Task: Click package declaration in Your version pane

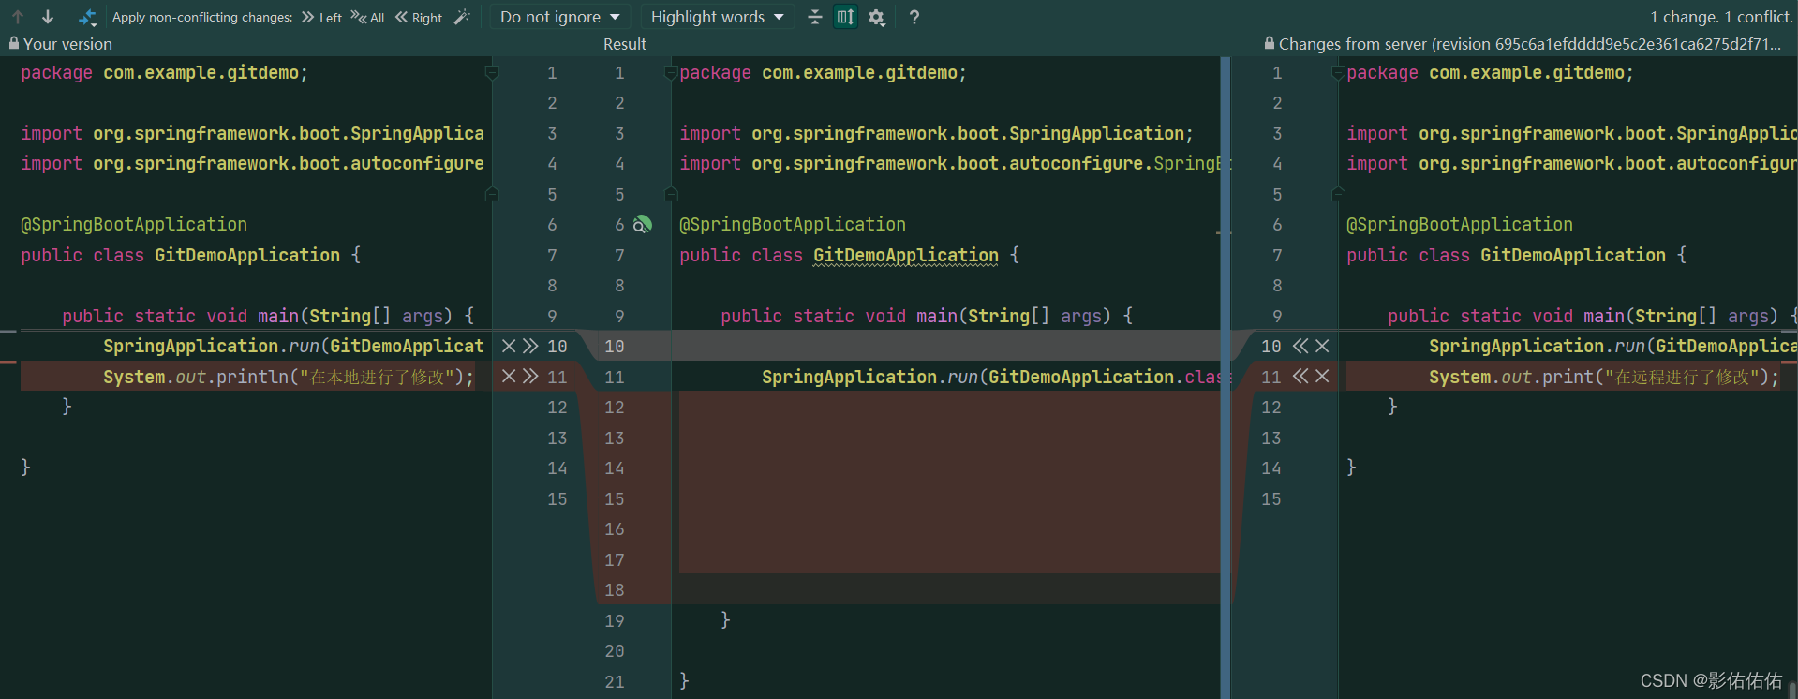Action: click(x=165, y=72)
